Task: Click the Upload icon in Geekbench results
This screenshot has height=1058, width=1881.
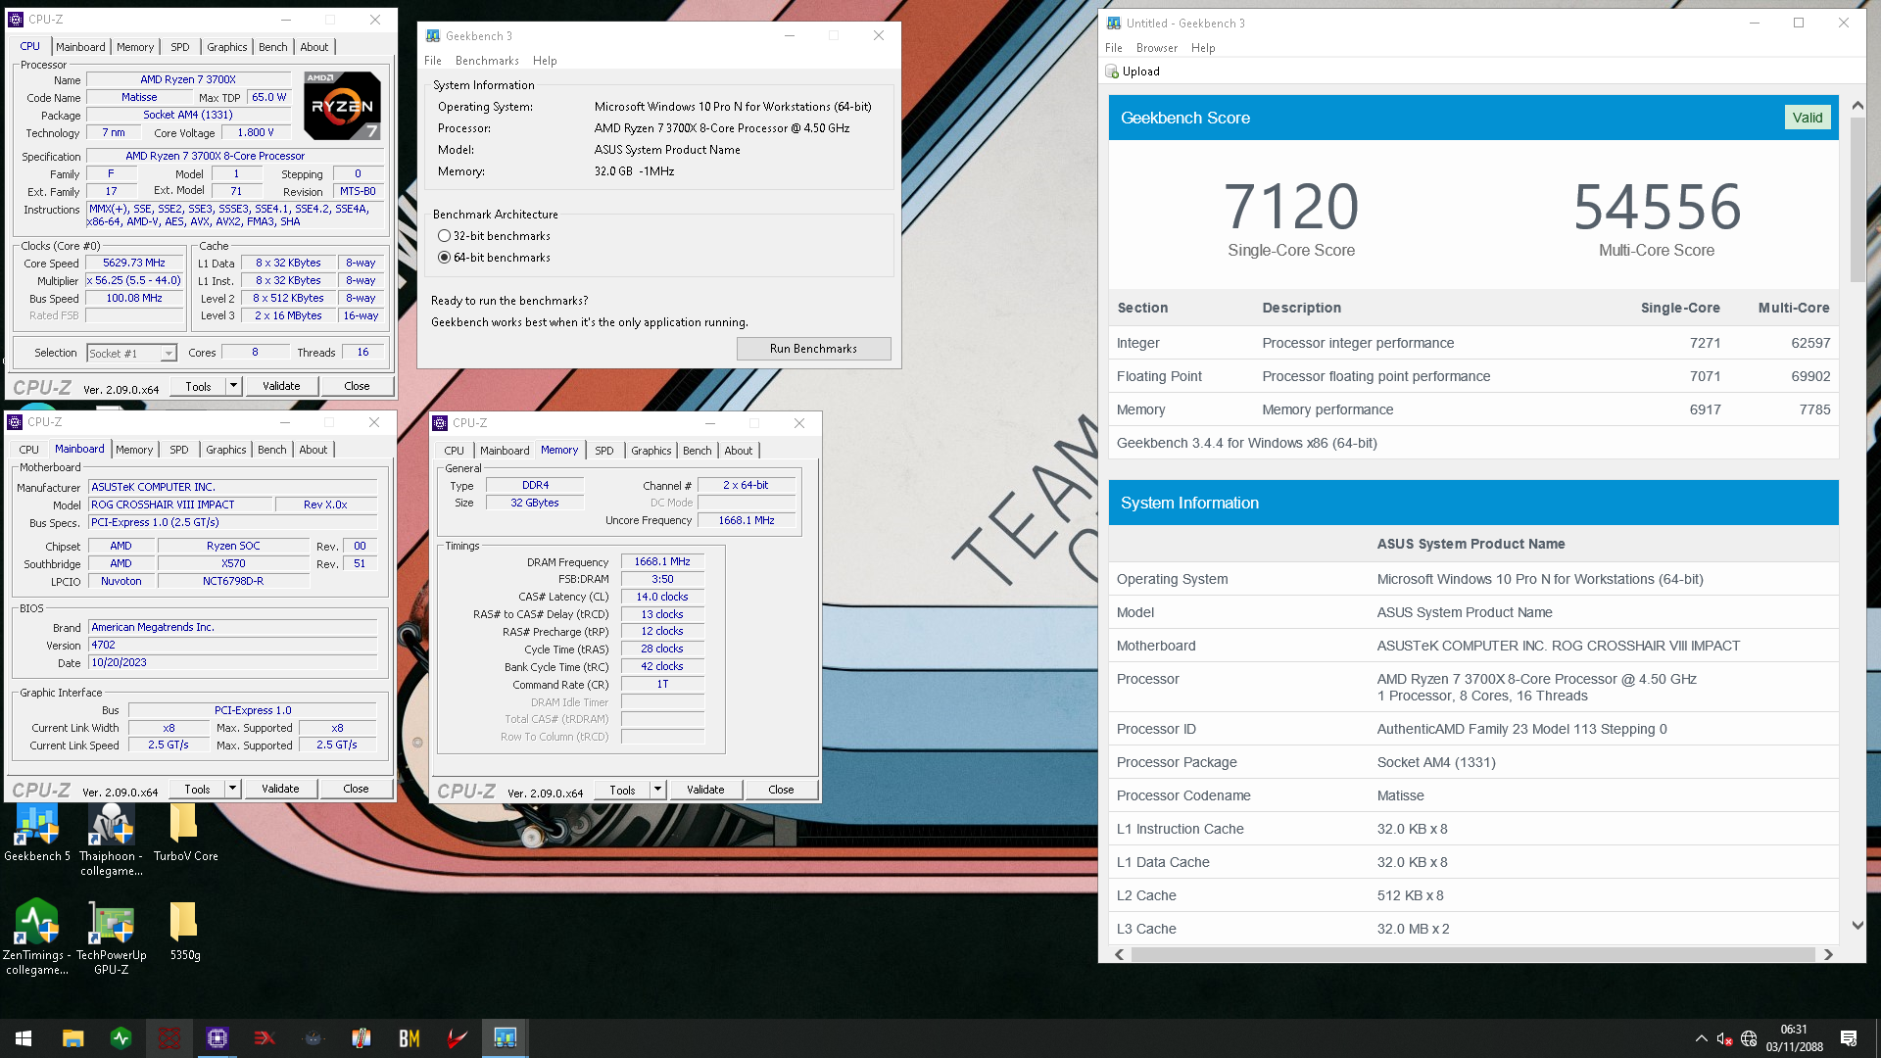Action: point(1112,72)
